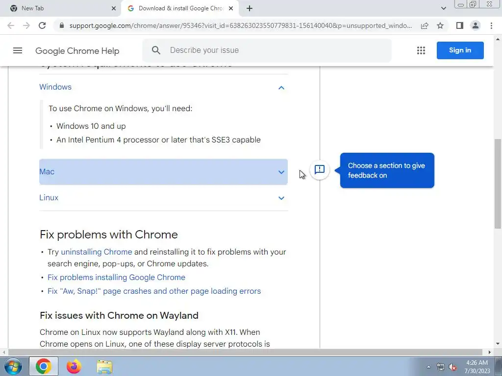The height and width of the screenshot is (376, 502).
Task: Click the Windows section heading
Action: pos(55,87)
